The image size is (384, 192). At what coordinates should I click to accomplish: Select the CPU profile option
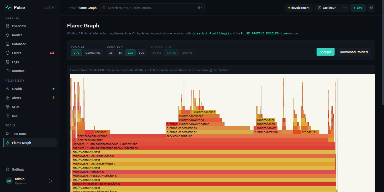pyautogui.click(x=76, y=53)
